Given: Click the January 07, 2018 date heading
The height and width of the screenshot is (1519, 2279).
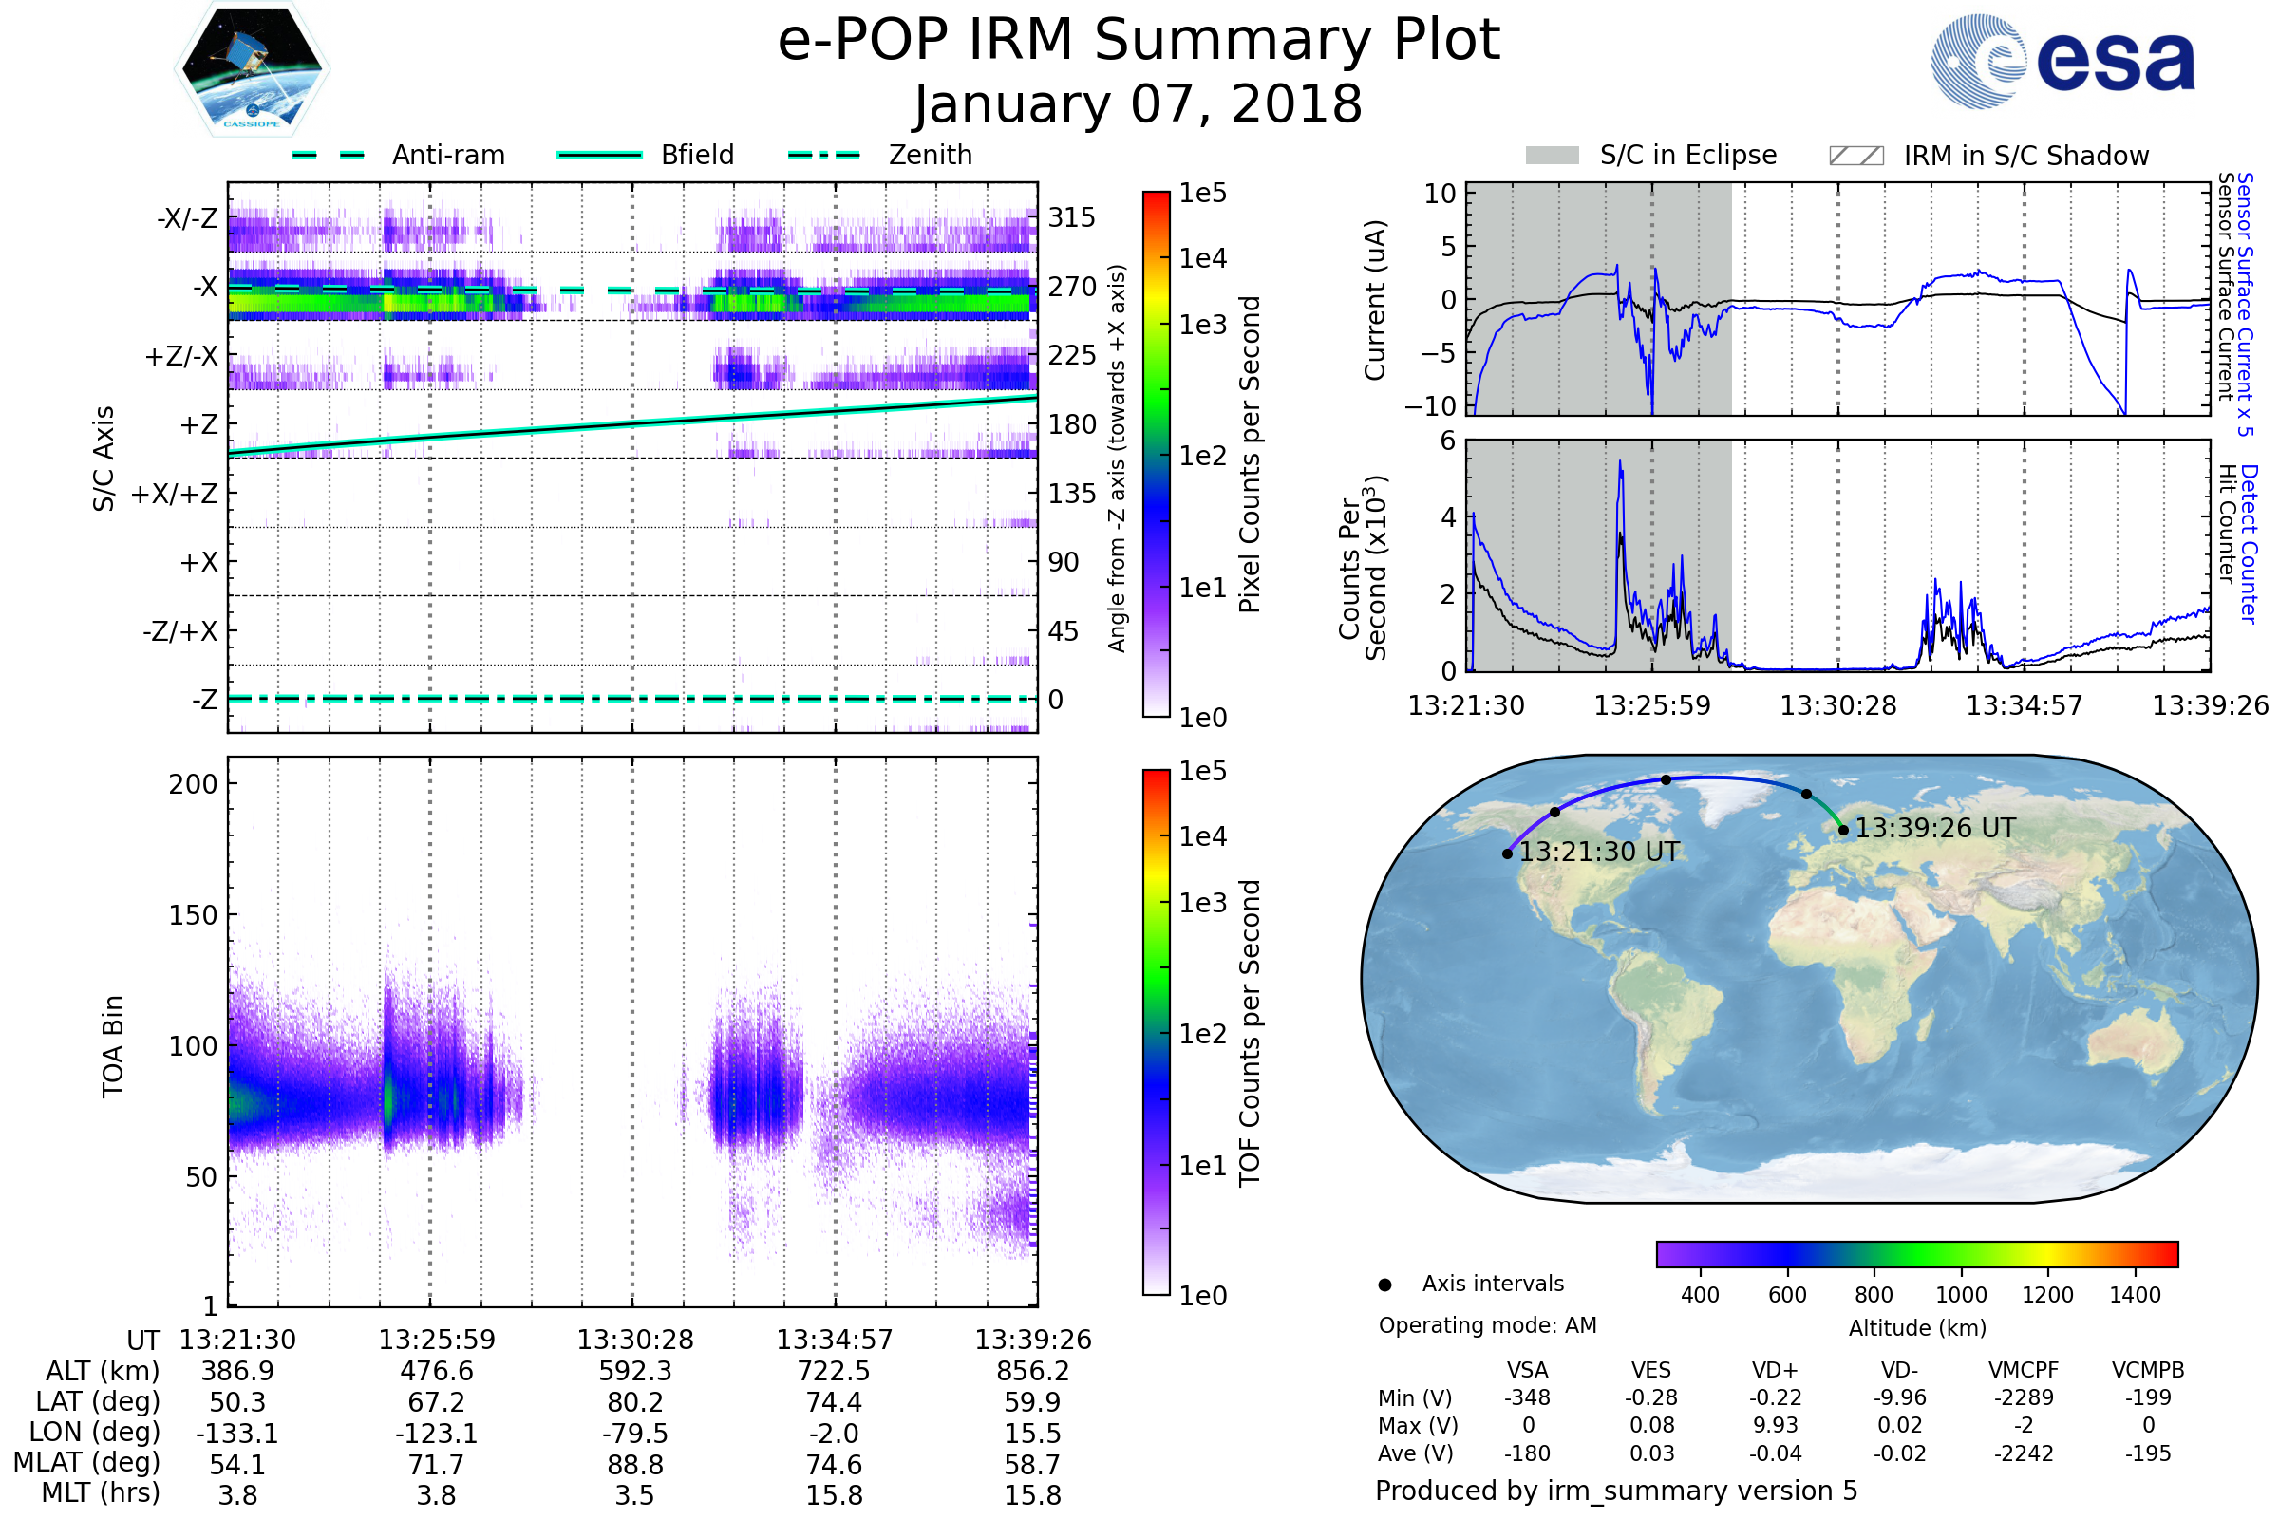Looking at the screenshot, I should coord(1139,104).
